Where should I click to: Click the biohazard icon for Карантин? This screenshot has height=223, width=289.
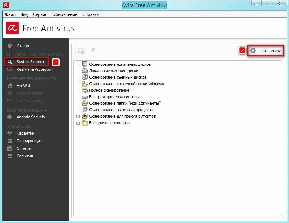point(10,133)
